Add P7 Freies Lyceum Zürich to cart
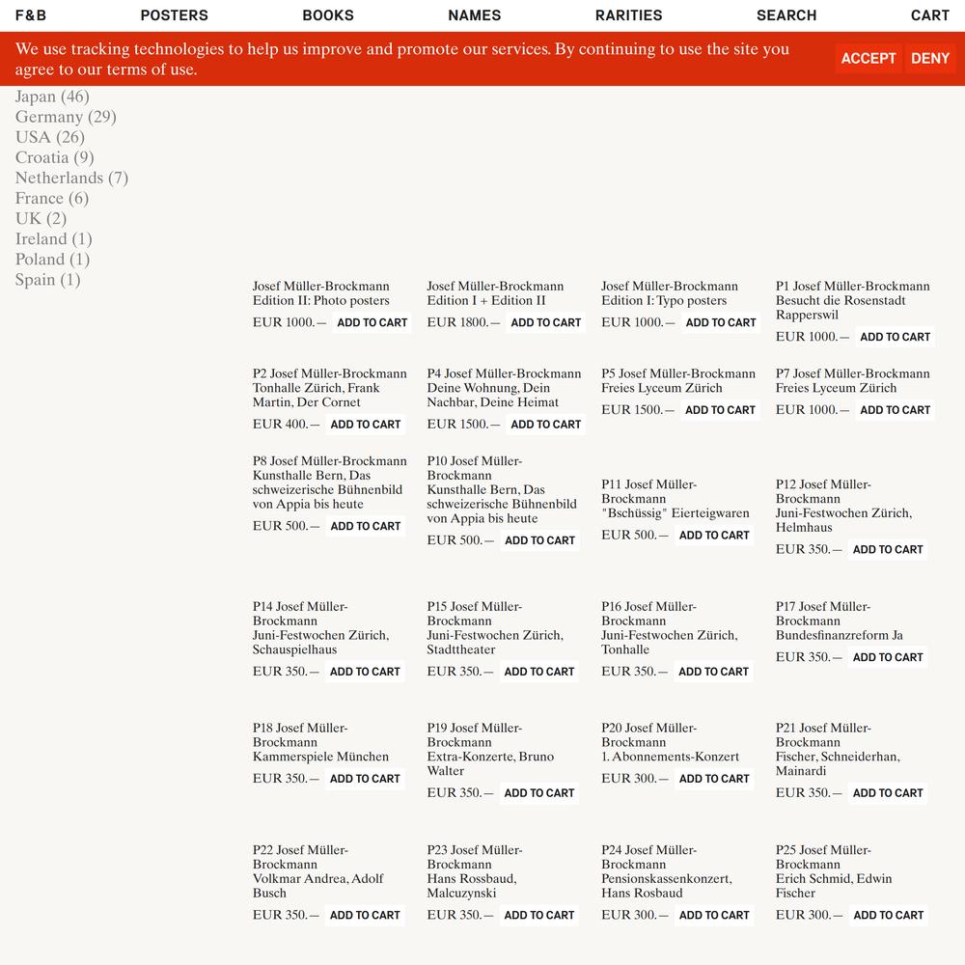 point(895,410)
